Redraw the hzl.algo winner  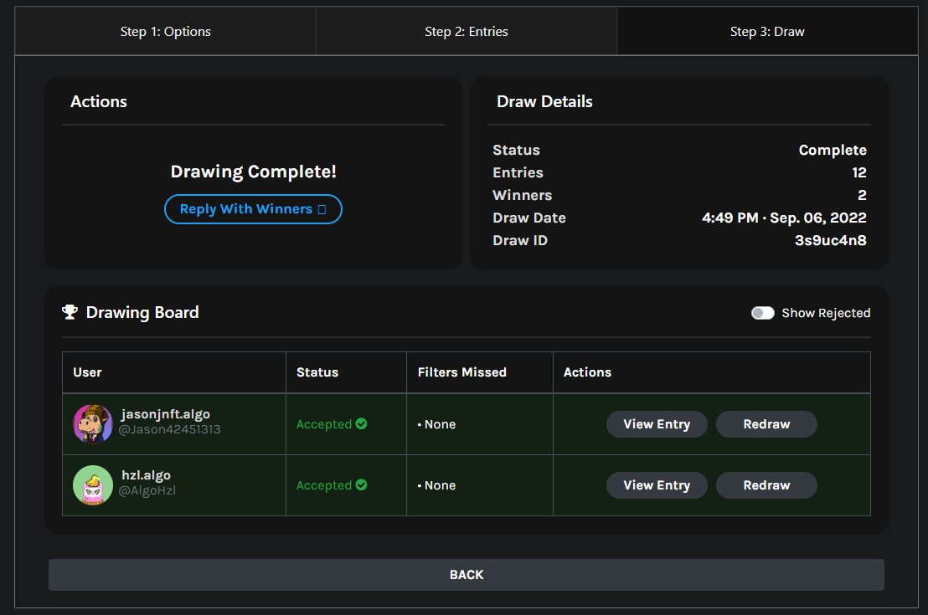tap(766, 485)
